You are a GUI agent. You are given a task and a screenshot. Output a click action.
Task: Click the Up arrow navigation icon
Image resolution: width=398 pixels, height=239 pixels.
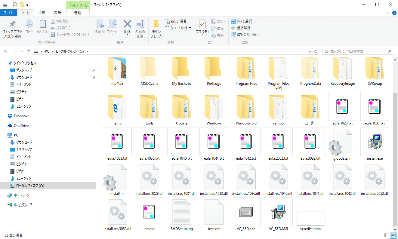(29, 51)
